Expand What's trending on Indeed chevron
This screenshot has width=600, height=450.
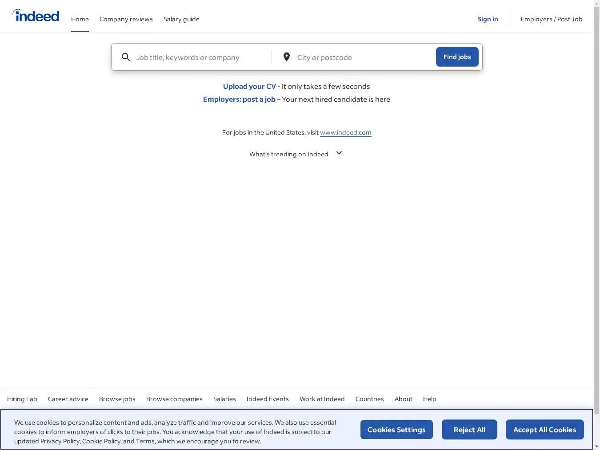[x=339, y=153]
